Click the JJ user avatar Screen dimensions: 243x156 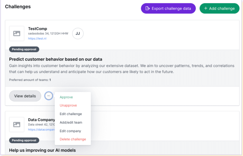tap(78, 34)
